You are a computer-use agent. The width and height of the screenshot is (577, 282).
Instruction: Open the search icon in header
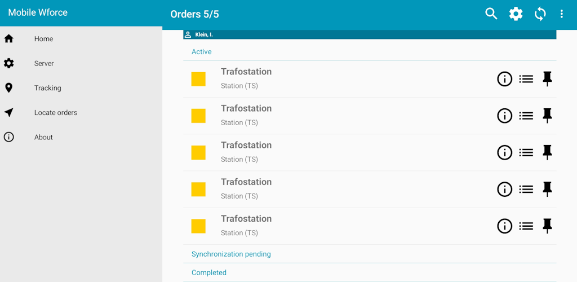tap(491, 14)
